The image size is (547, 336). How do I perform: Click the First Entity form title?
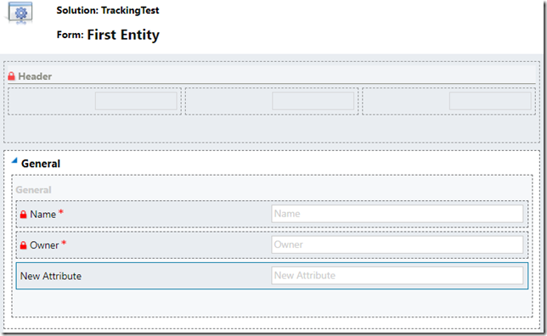coord(123,35)
